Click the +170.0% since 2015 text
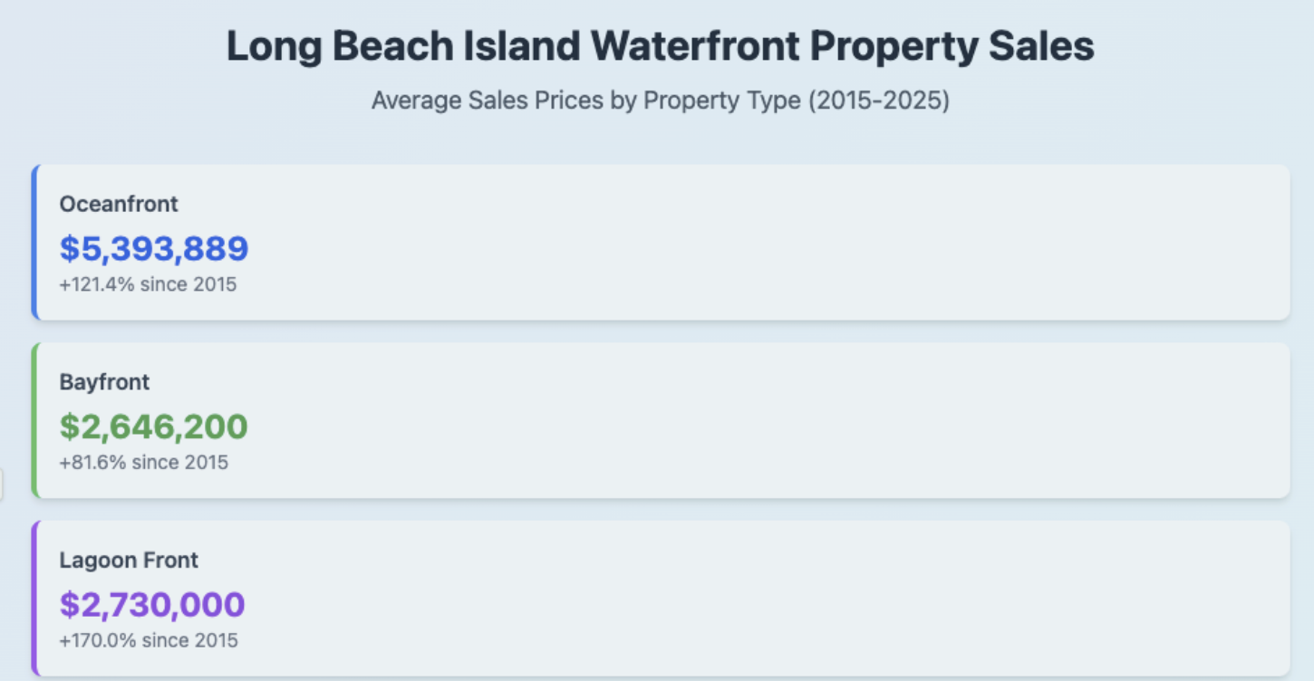 pos(149,641)
